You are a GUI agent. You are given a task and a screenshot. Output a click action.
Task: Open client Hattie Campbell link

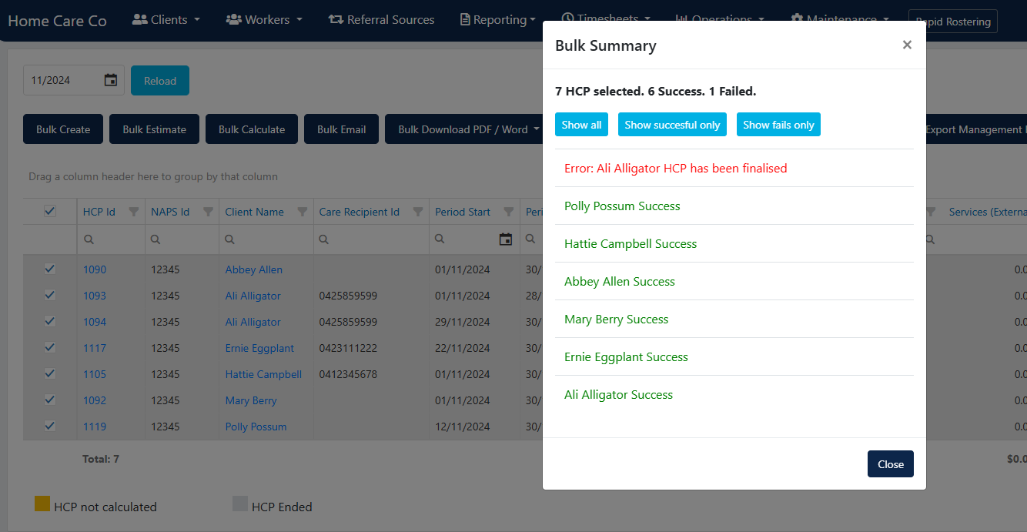tap(263, 374)
